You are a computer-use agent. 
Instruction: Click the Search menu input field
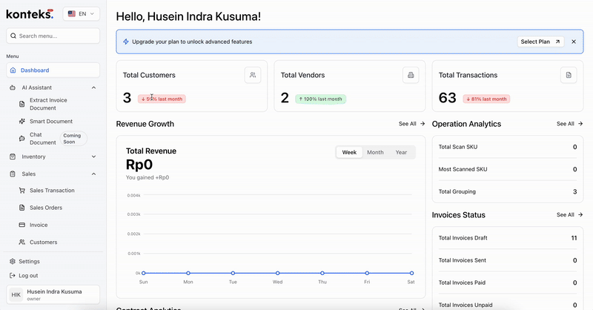coord(53,36)
